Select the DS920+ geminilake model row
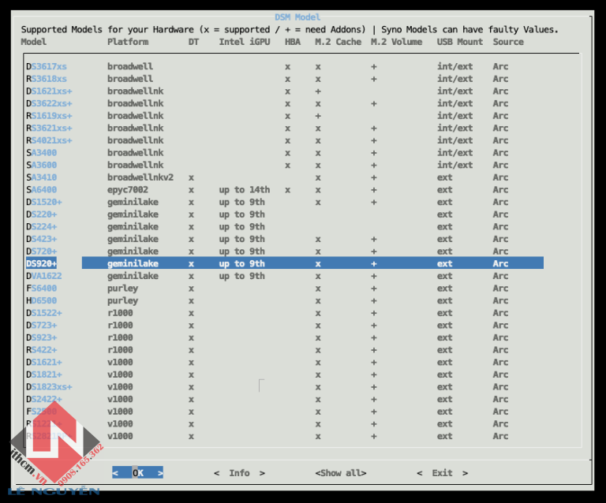Viewport: 606px width, 503px height. click(284, 263)
